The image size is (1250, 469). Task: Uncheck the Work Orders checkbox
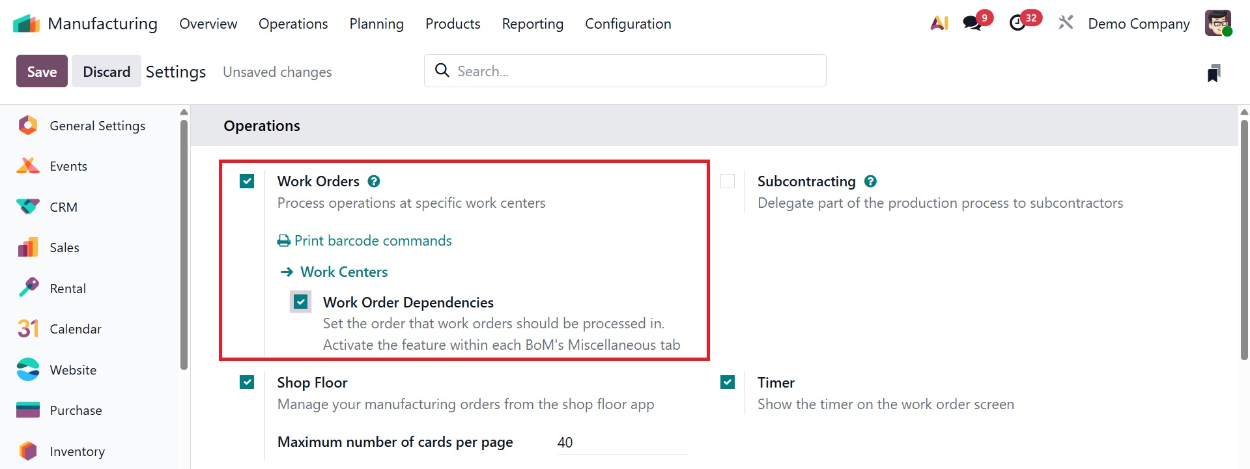(247, 181)
